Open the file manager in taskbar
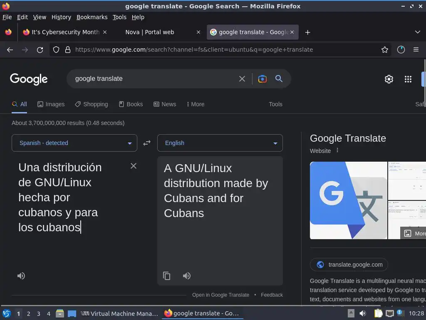Image resolution: width=426 pixels, height=320 pixels. pos(60,313)
